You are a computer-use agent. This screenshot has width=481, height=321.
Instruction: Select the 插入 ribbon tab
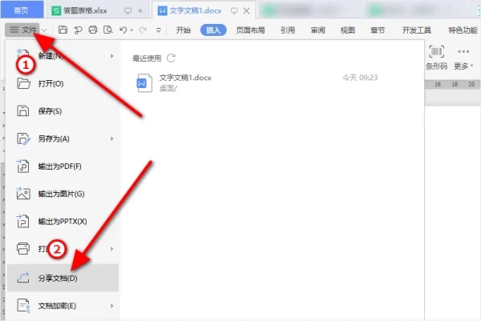[213, 30]
